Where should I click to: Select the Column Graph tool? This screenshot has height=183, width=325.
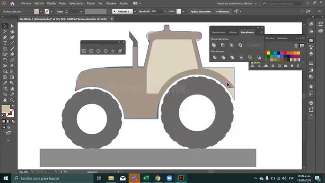12,89
